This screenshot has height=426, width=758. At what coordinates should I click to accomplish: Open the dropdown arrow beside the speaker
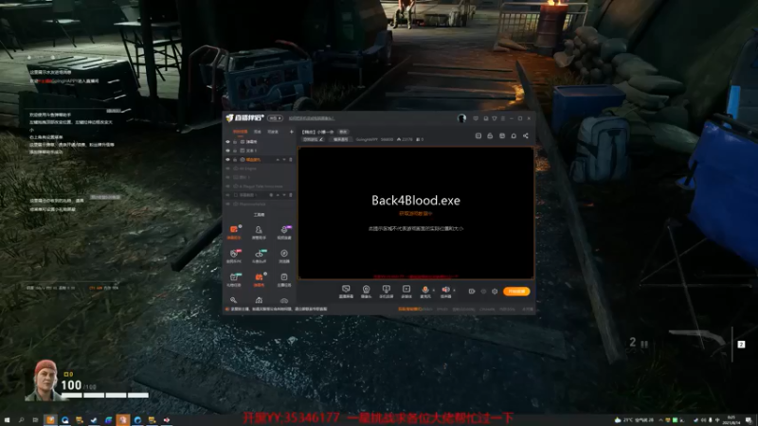tap(454, 291)
